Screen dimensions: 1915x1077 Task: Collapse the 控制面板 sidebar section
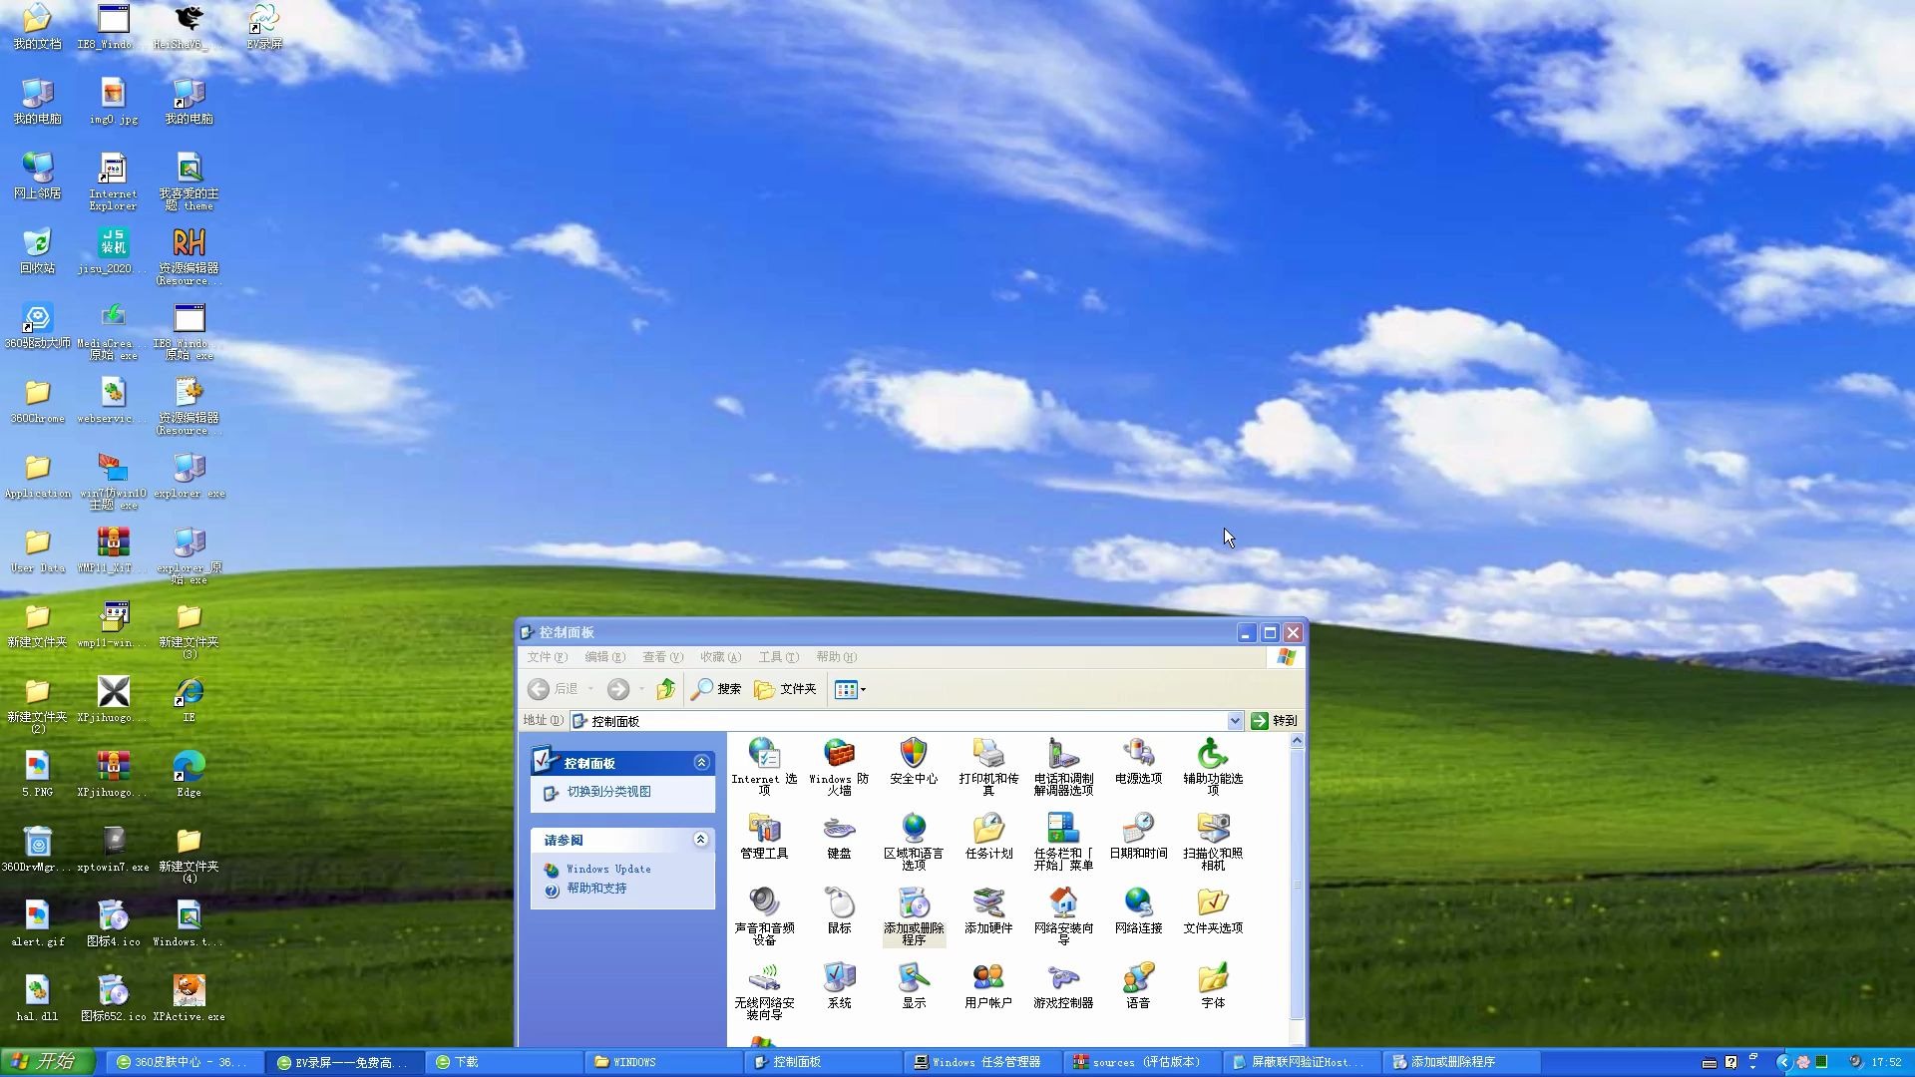(701, 761)
